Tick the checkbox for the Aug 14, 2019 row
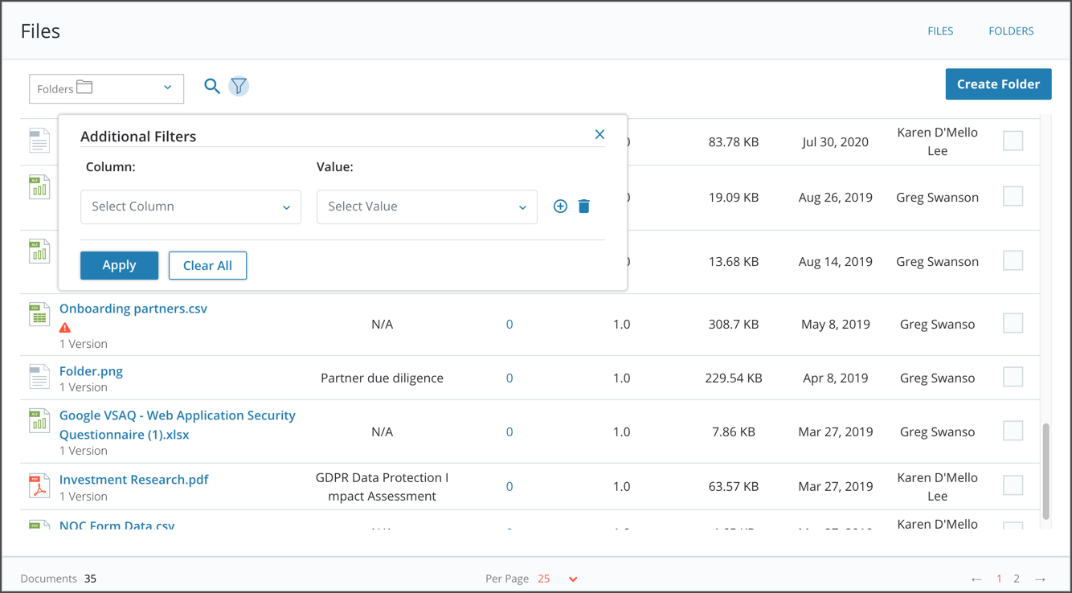The width and height of the screenshot is (1072, 593). (x=1013, y=260)
